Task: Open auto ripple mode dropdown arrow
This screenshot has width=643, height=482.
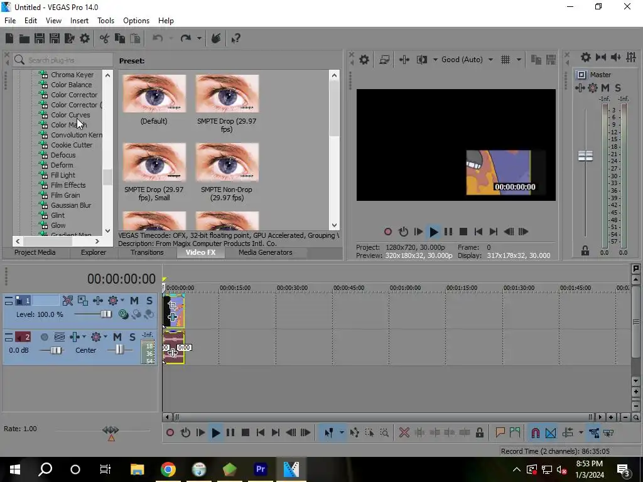Action: point(581,432)
